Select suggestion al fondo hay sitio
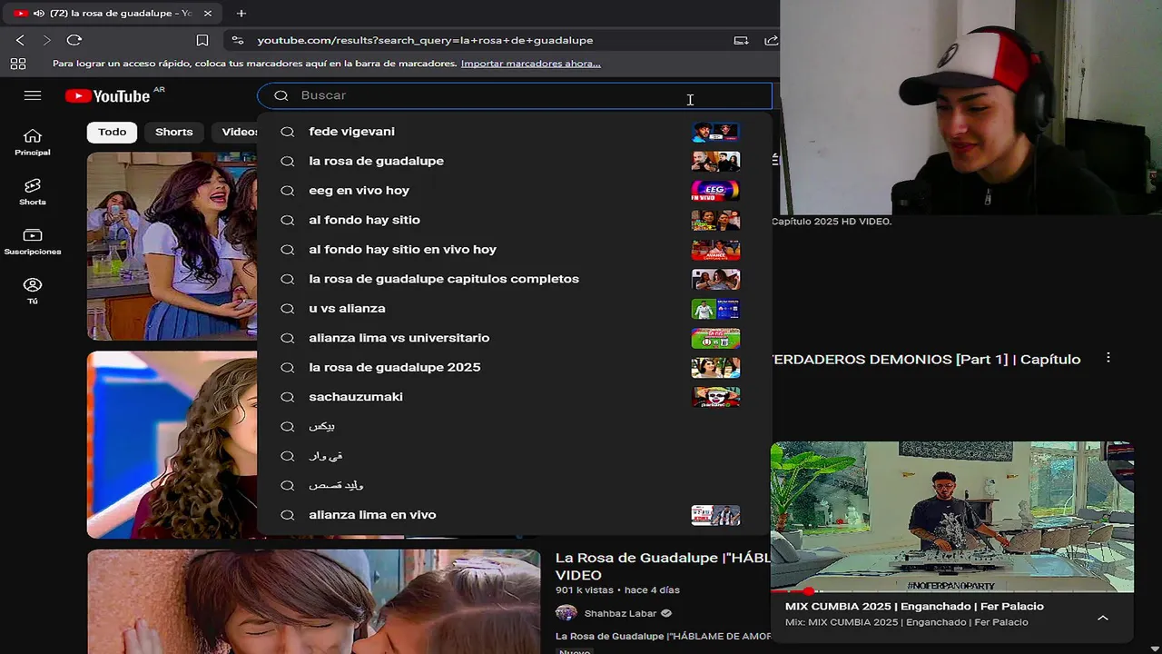Image resolution: width=1162 pixels, height=654 pixels. click(x=515, y=220)
